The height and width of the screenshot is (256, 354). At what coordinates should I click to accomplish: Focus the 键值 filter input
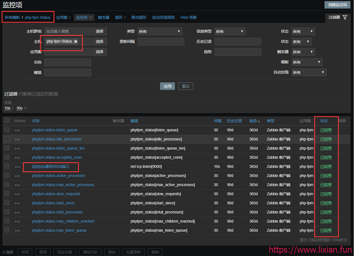click(x=68, y=72)
